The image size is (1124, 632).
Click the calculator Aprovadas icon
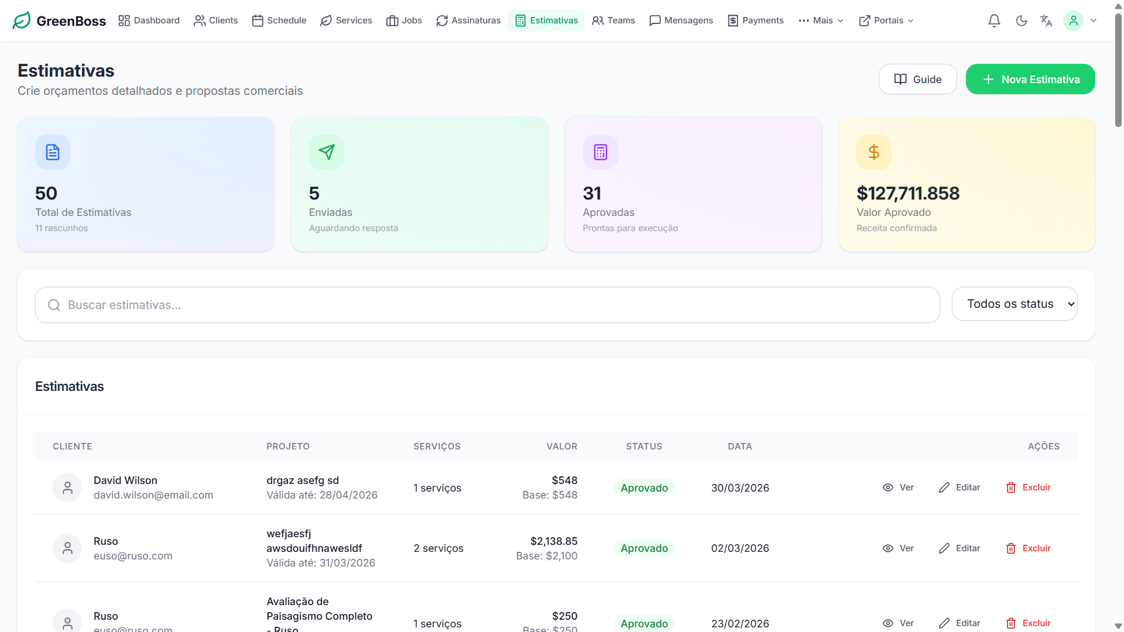pos(600,152)
